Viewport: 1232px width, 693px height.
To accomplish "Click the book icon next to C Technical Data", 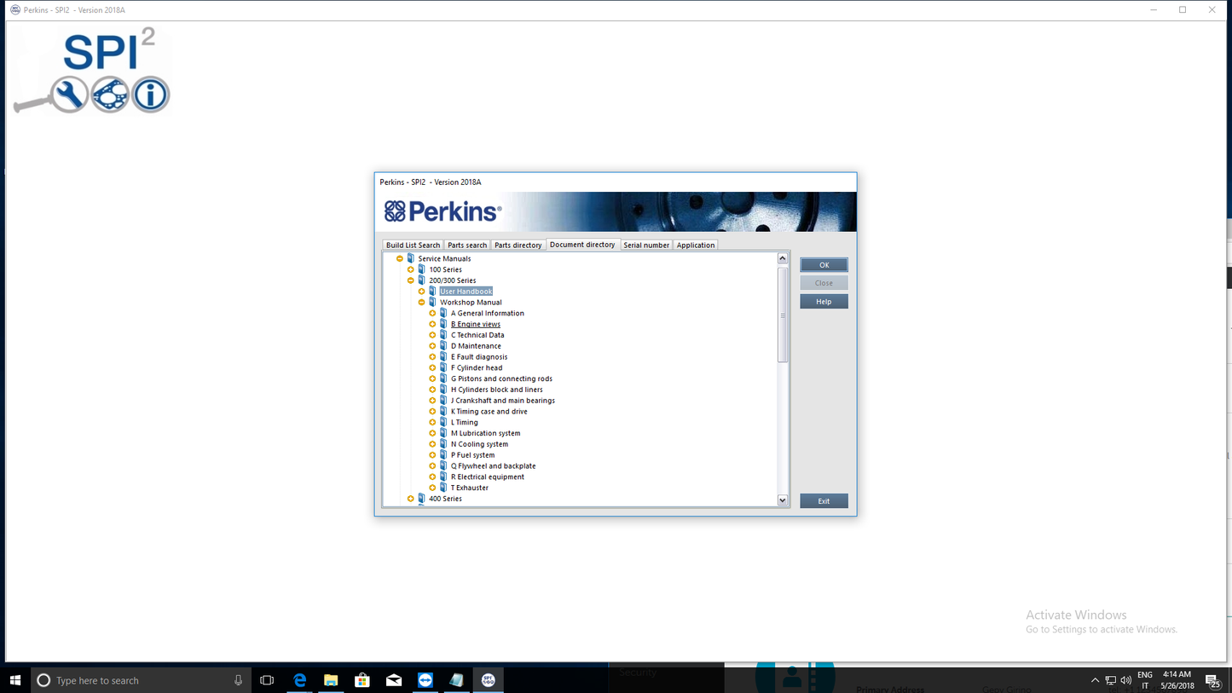I will tap(442, 334).
